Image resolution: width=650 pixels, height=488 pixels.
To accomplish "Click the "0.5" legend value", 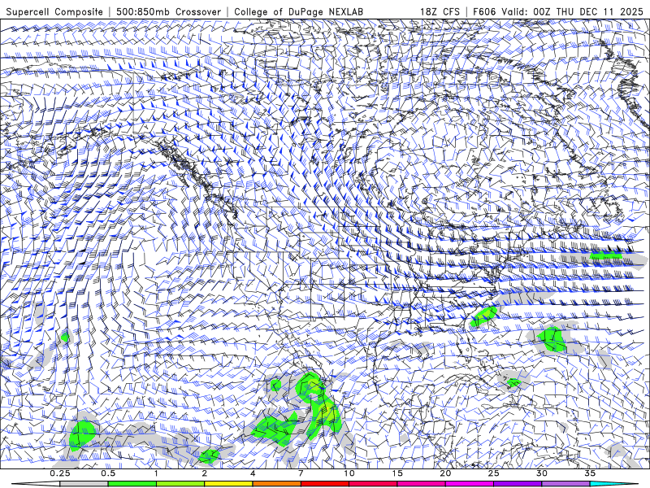I will coord(108,473).
